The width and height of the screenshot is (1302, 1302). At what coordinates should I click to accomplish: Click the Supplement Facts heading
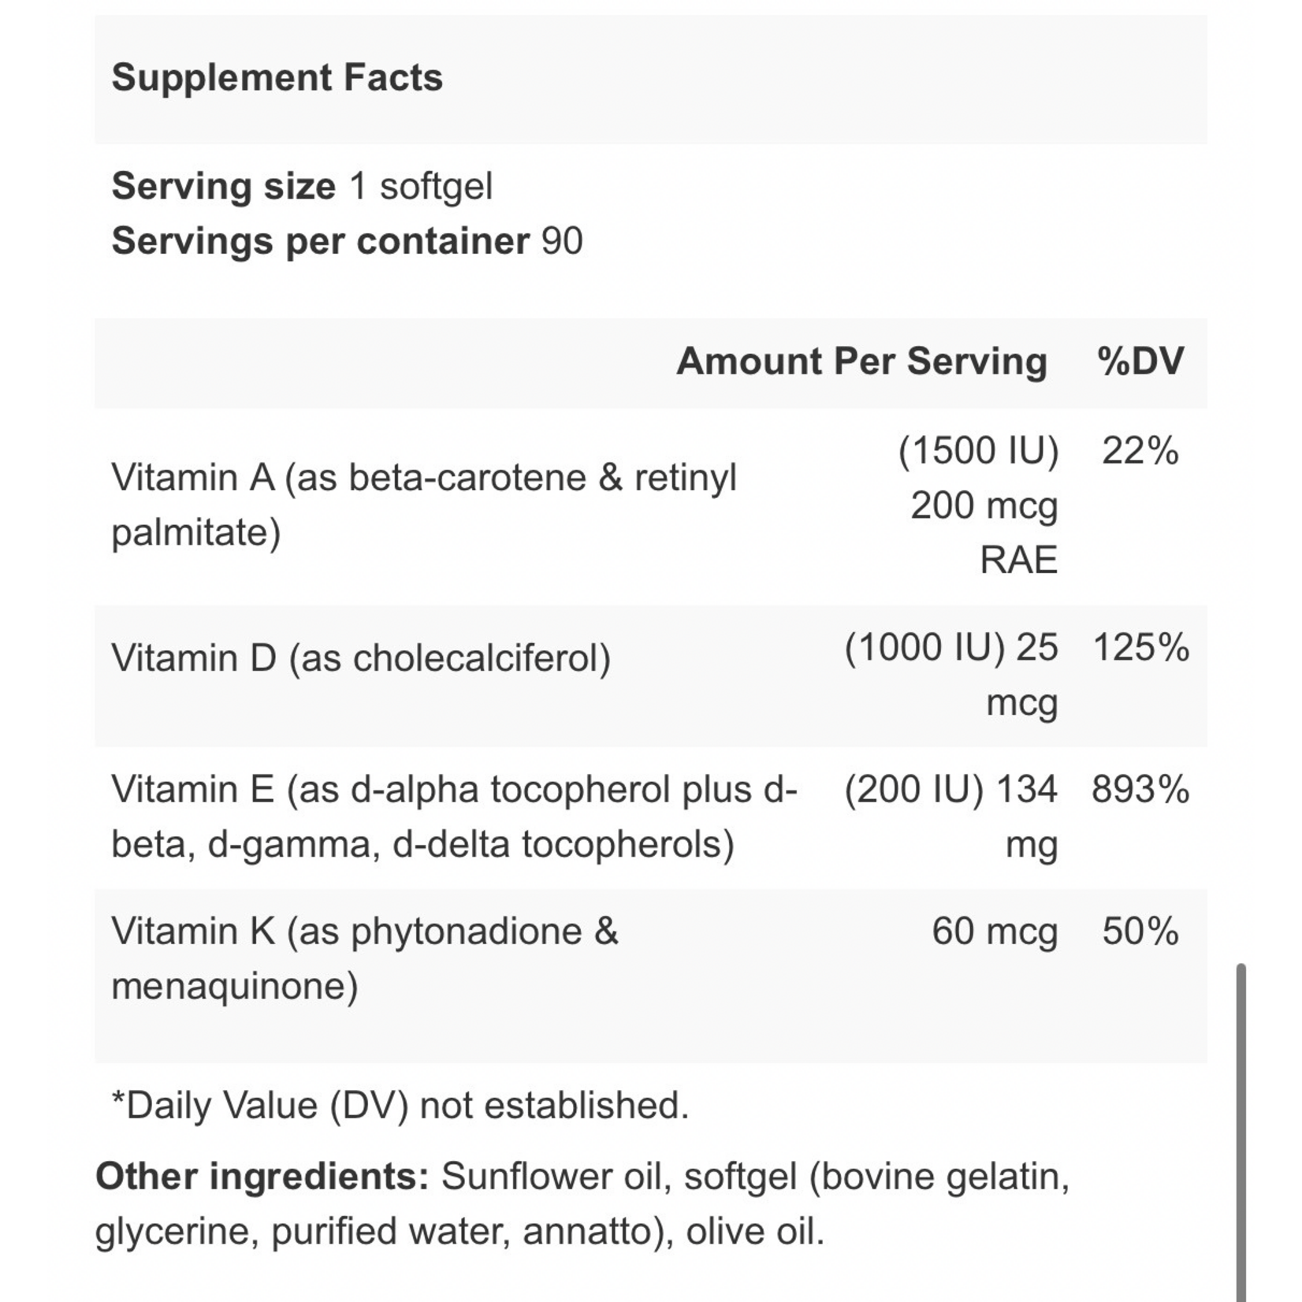click(277, 78)
